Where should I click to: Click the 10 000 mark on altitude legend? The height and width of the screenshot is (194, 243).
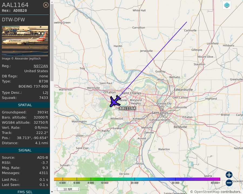104,183
